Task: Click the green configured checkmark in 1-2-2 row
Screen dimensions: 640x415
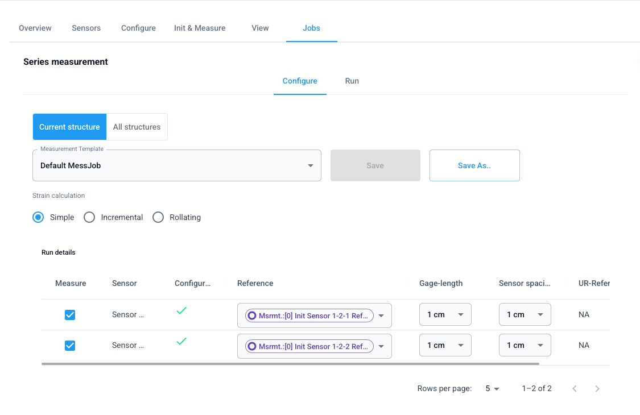Action: [x=181, y=341]
